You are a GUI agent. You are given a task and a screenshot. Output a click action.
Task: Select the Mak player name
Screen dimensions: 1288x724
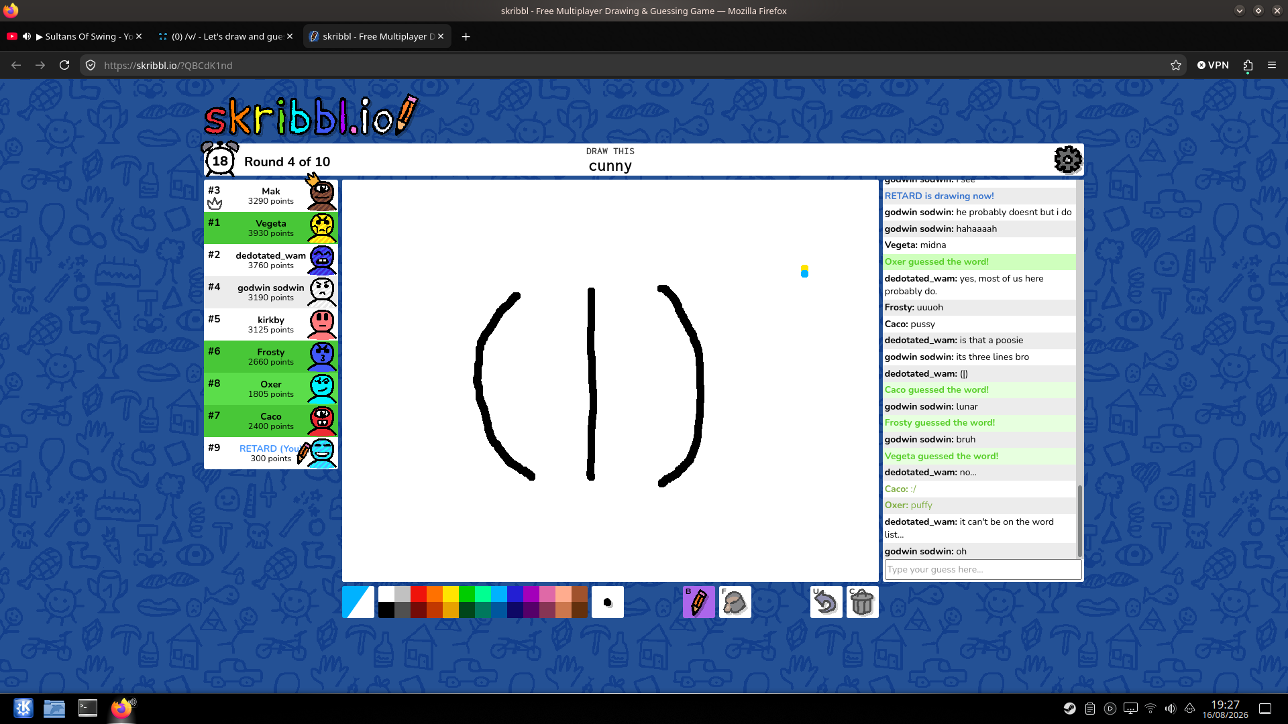click(x=271, y=191)
